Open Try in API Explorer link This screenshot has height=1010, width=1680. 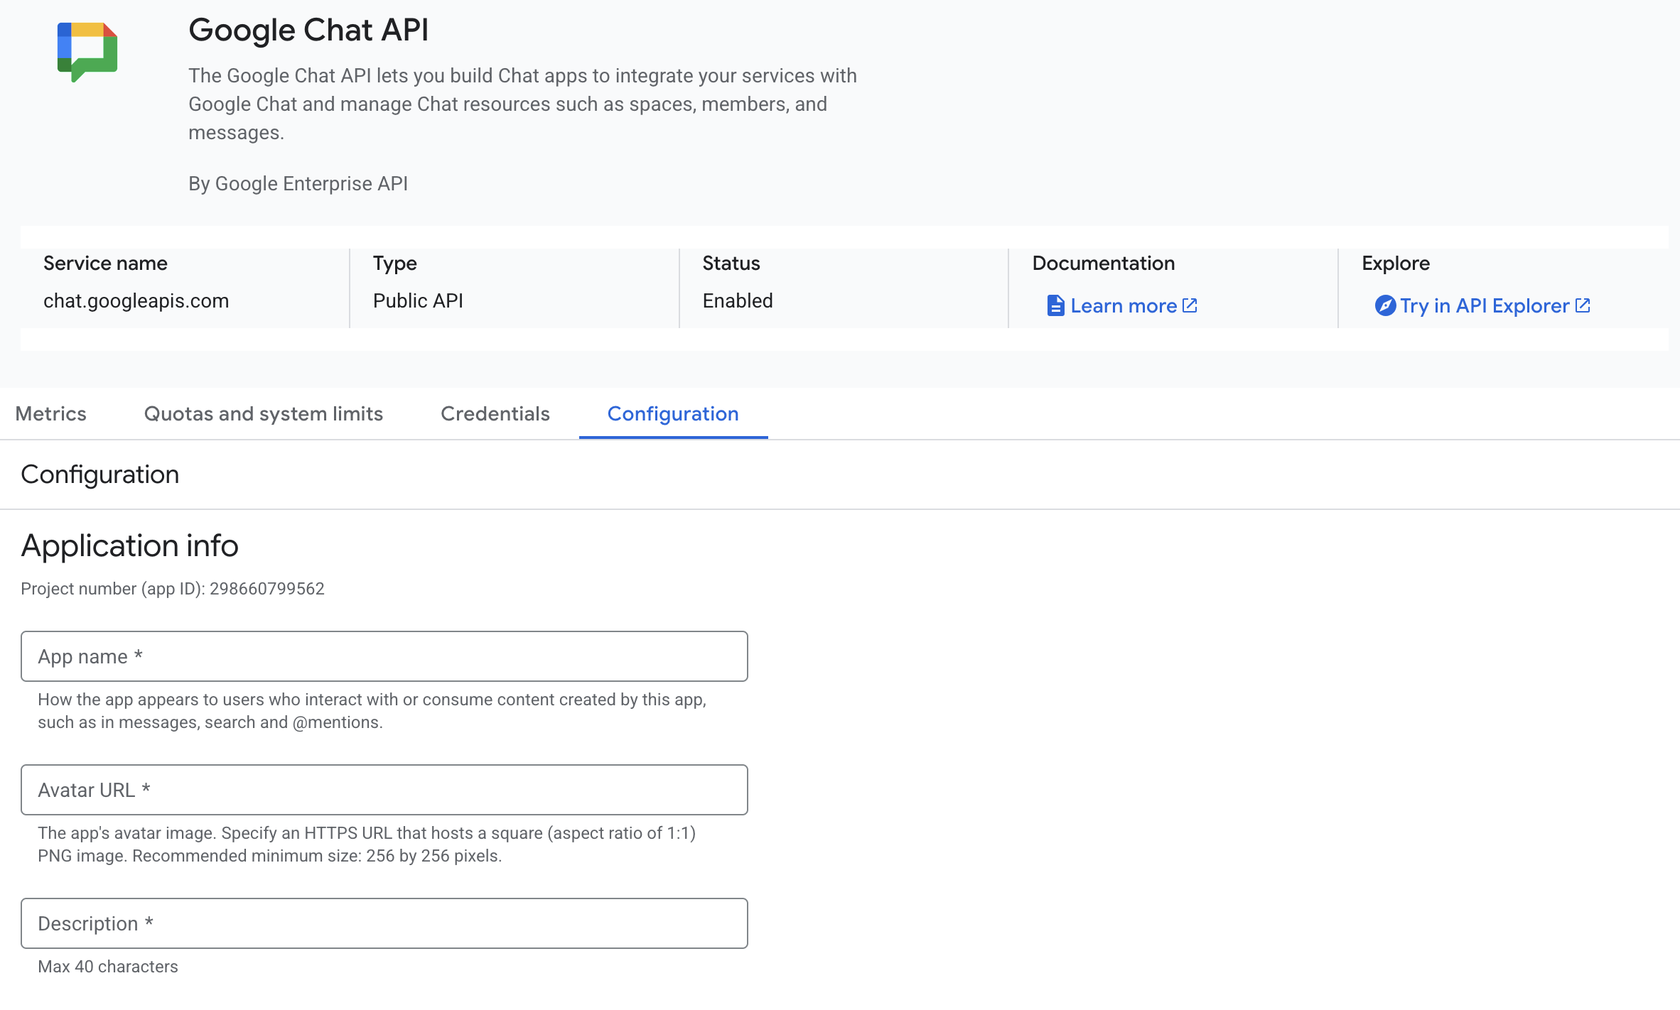click(1484, 305)
